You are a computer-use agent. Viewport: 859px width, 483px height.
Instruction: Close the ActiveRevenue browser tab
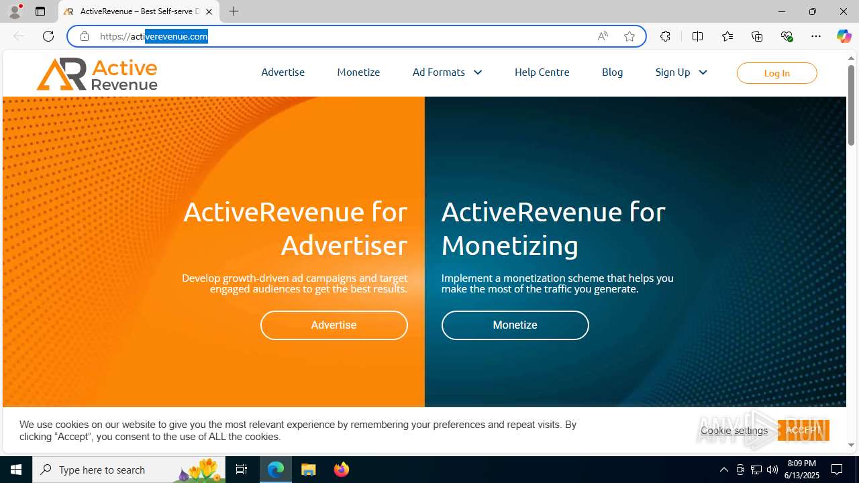pyautogui.click(x=209, y=11)
